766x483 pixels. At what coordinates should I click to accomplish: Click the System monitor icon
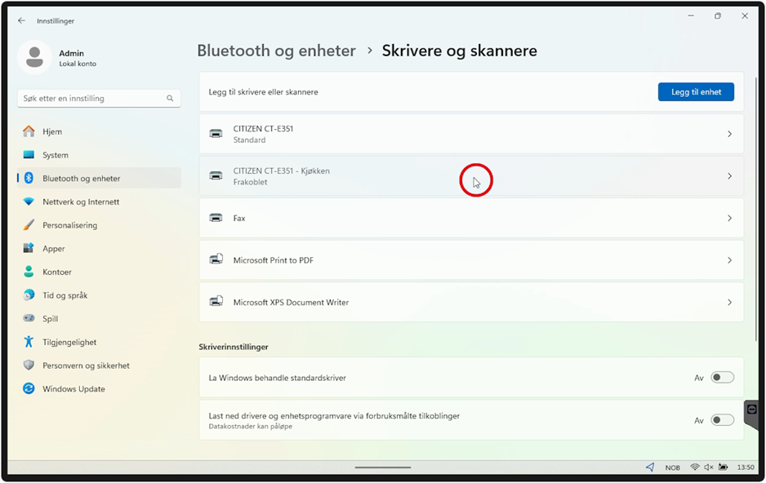tap(29, 155)
